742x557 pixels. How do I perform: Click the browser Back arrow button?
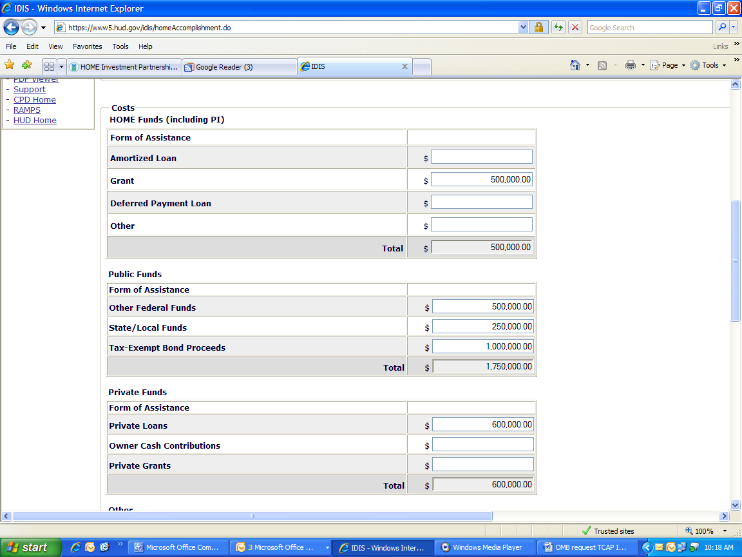click(x=12, y=28)
